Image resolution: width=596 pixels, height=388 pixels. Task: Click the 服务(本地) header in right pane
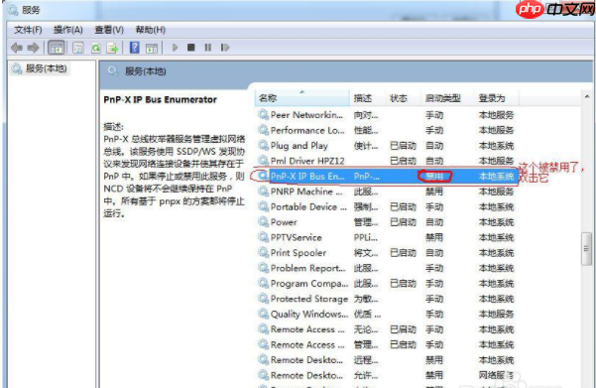[145, 71]
